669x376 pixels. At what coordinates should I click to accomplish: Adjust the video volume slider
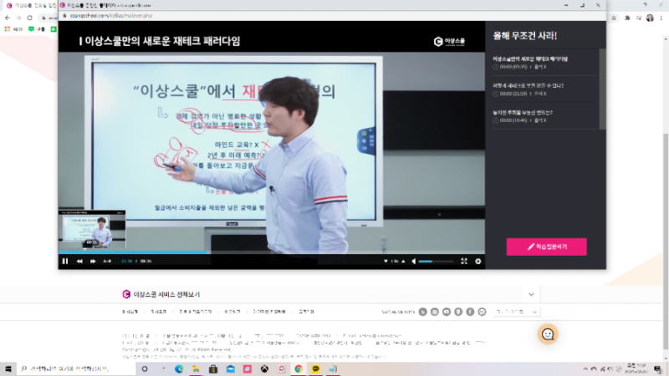coord(436,262)
